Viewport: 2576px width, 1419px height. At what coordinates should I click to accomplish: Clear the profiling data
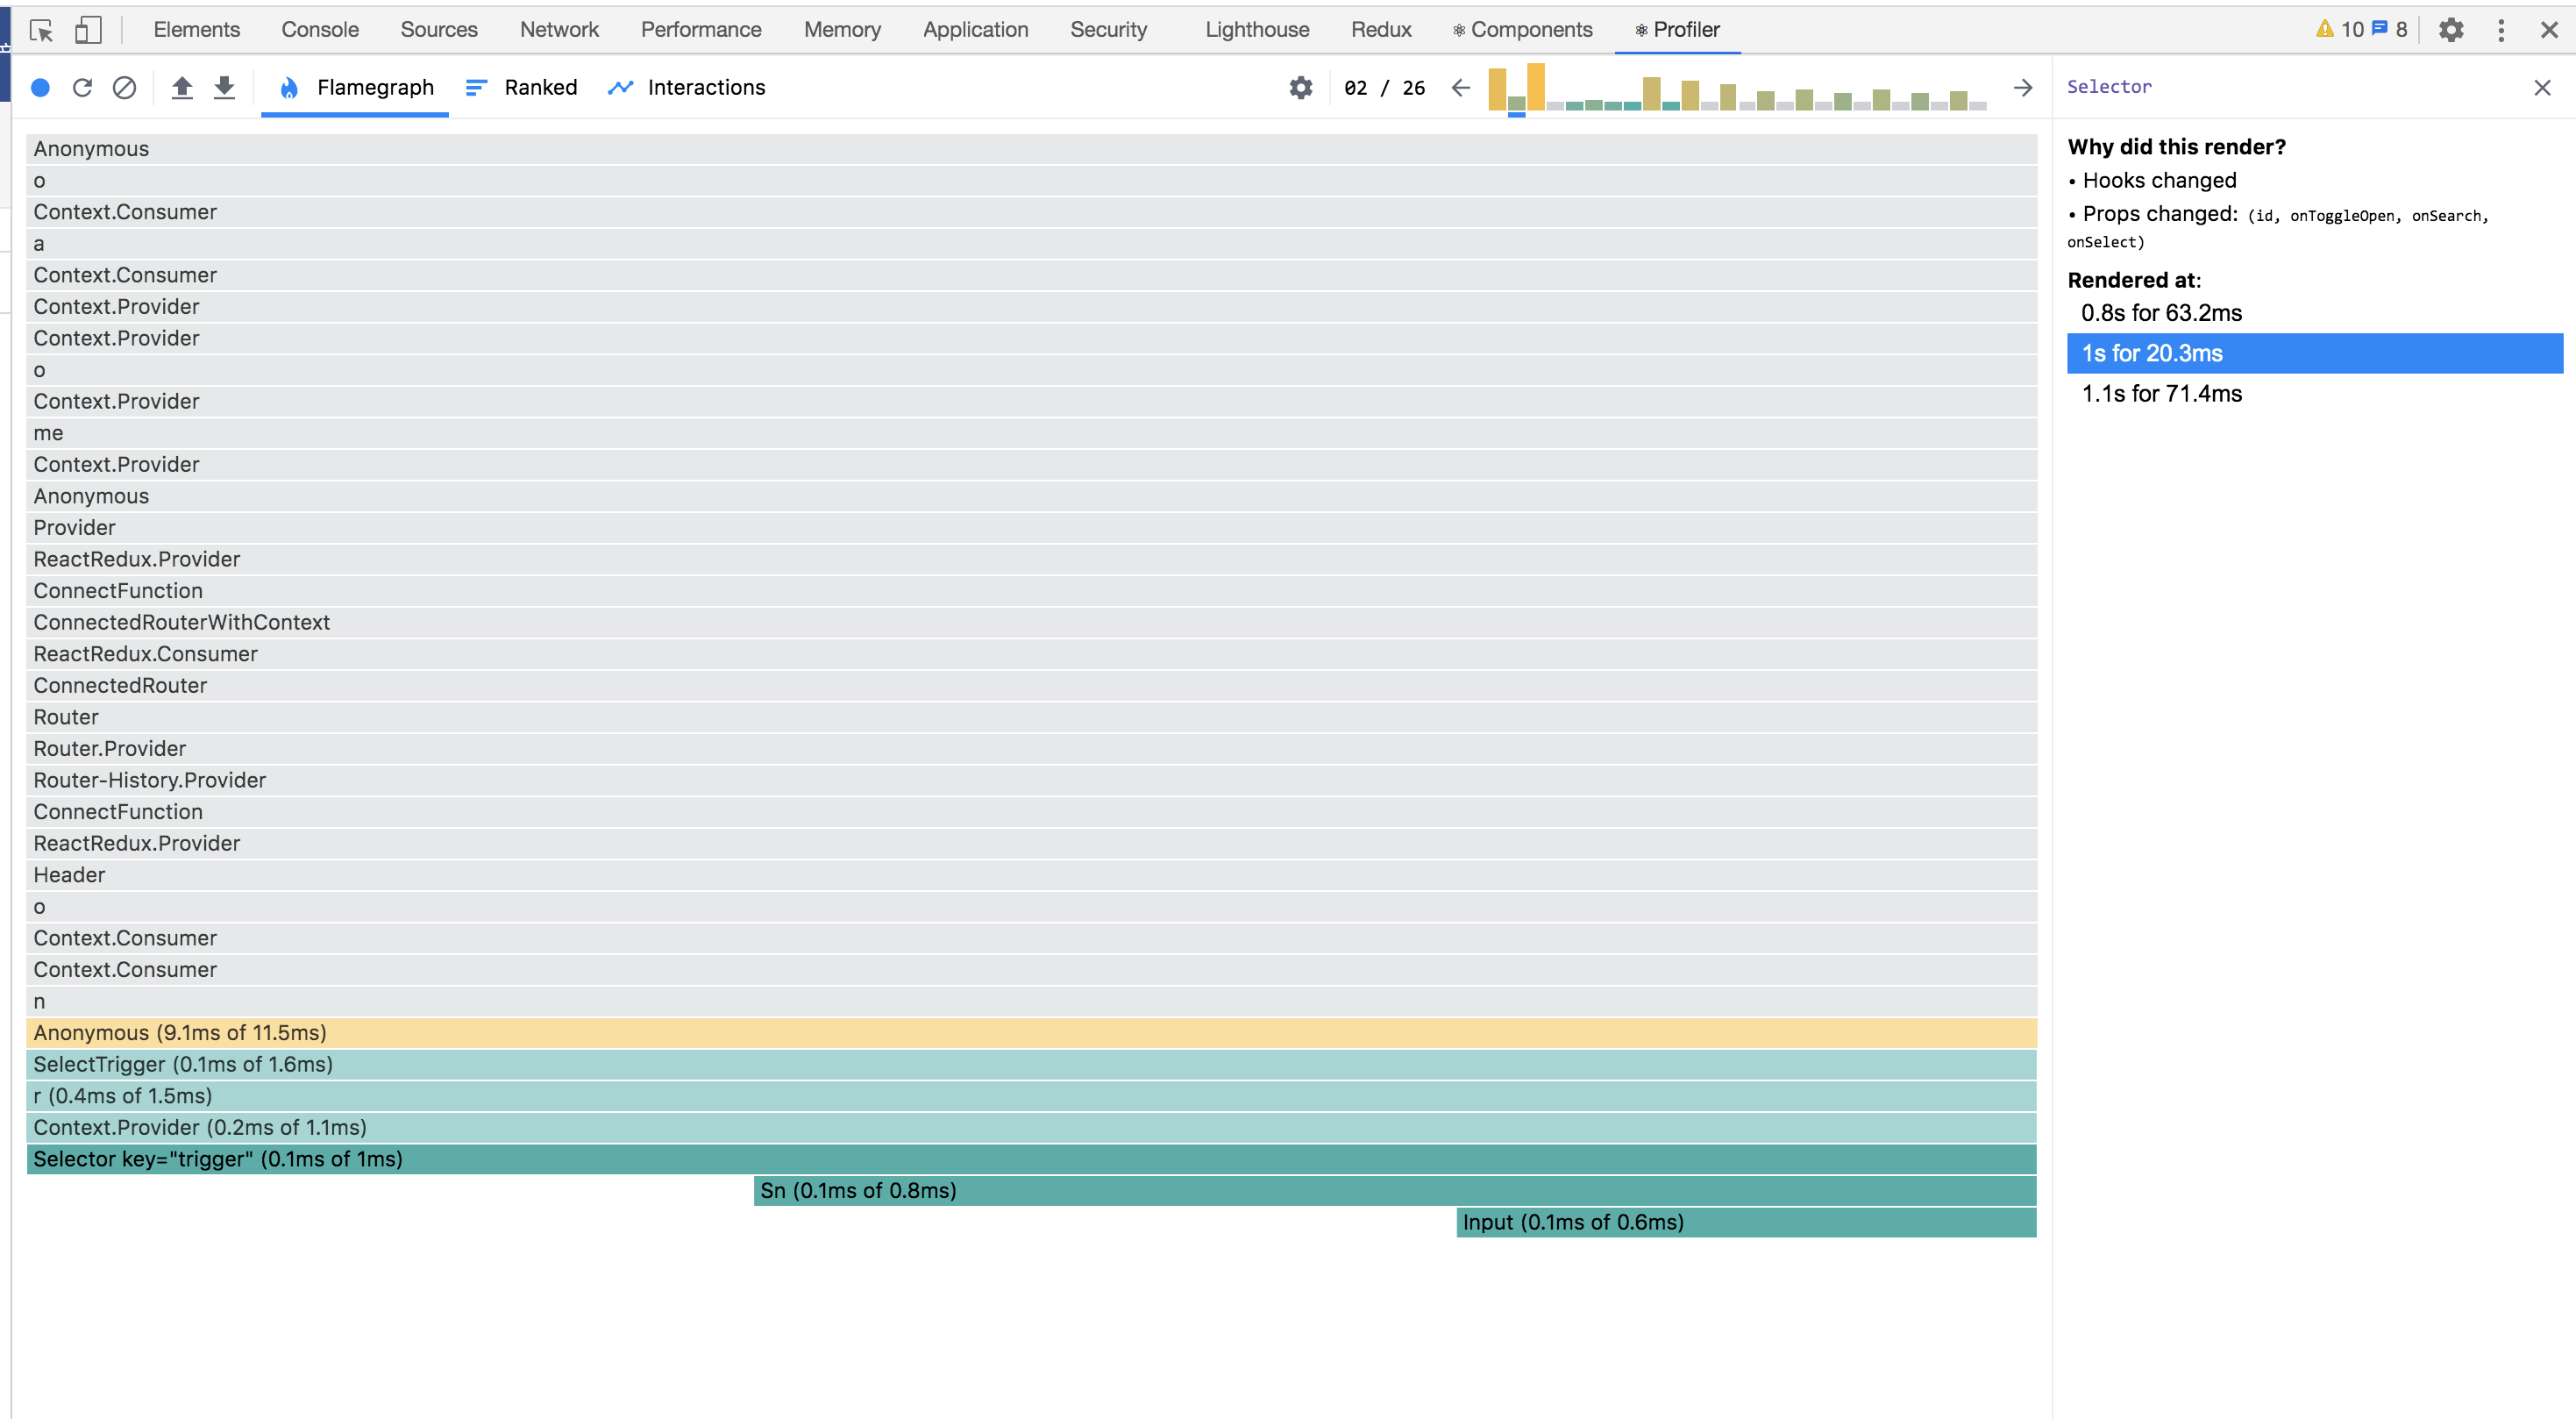[x=124, y=88]
